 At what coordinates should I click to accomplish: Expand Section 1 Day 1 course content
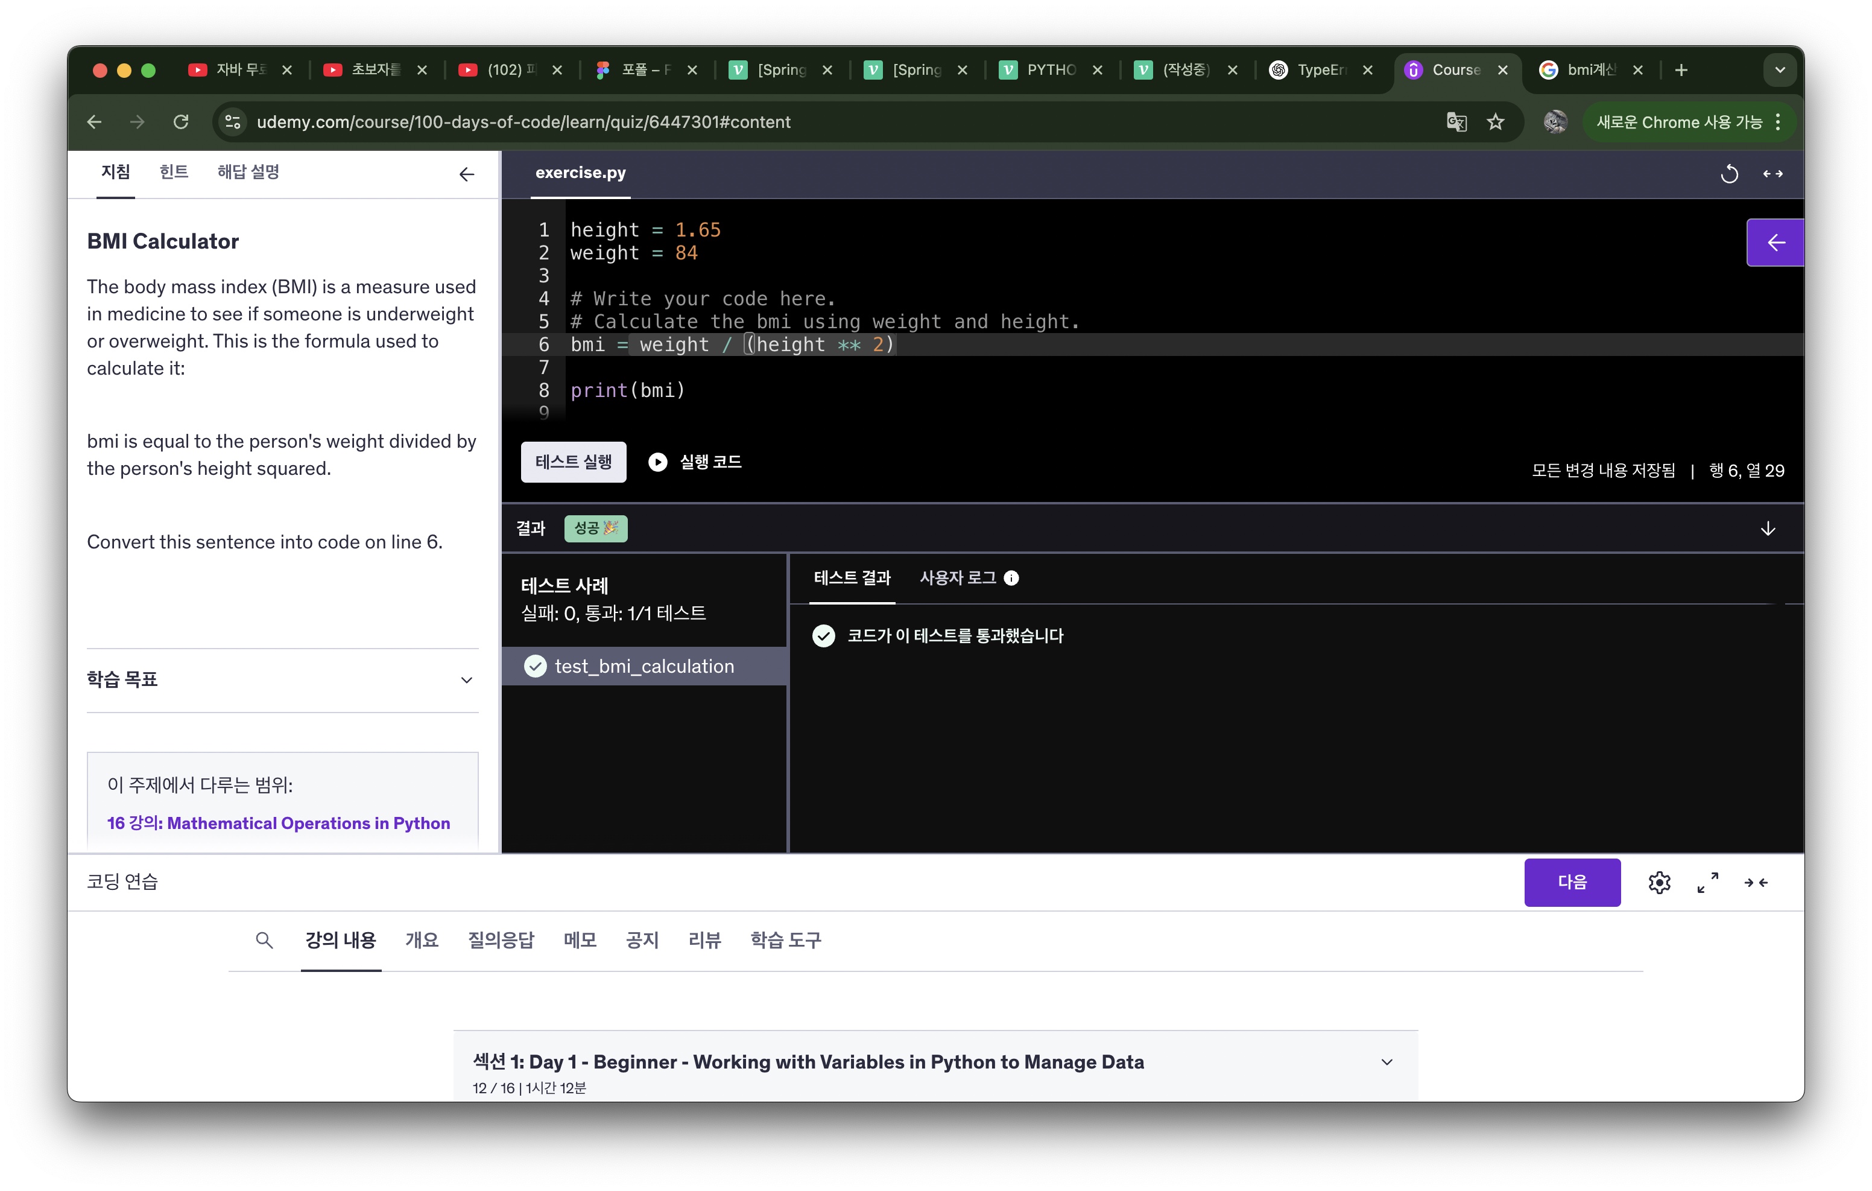pyautogui.click(x=1386, y=1062)
